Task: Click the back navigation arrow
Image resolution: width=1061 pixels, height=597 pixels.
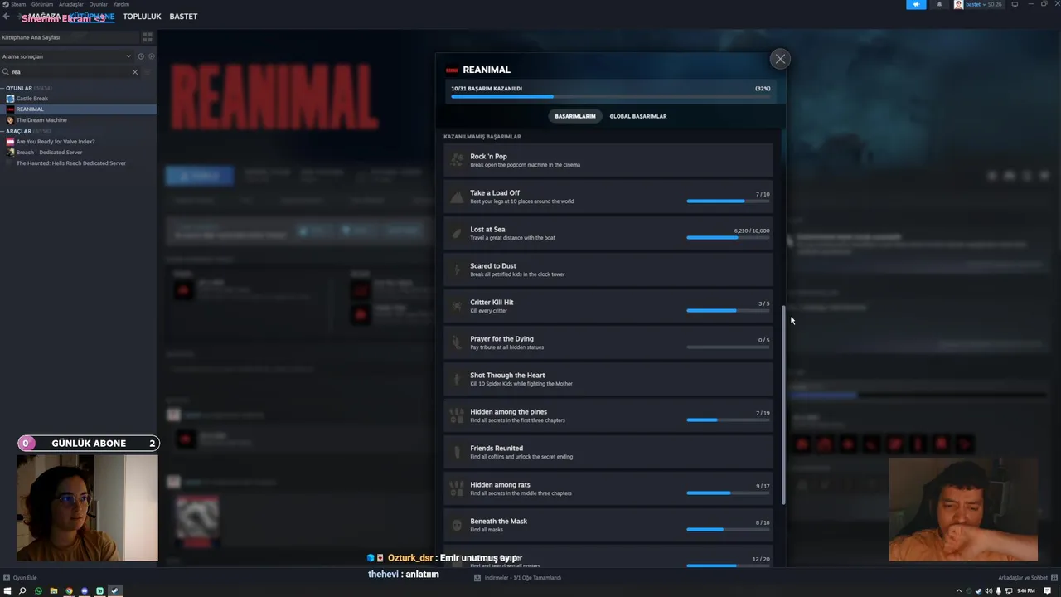Action: pos(7,17)
